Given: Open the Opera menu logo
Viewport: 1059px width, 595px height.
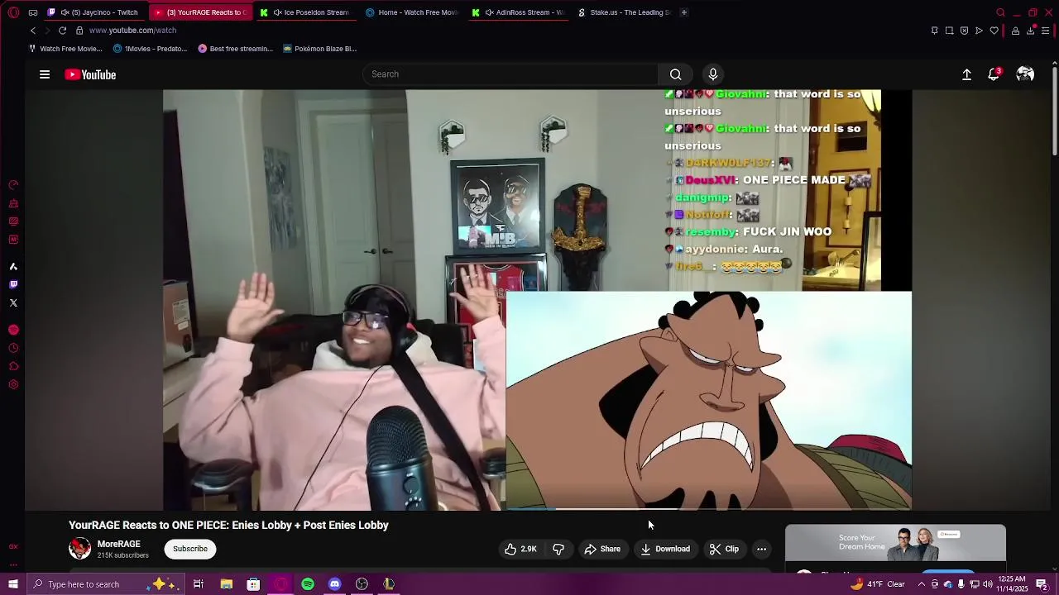Looking at the screenshot, I should coord(13,12).
